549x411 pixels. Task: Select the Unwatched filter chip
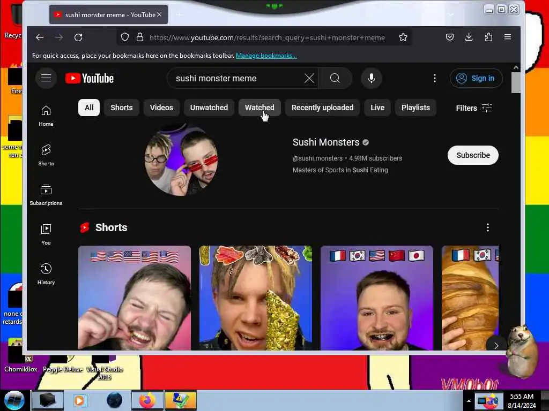pyautogui.click(x=209, y=108)
